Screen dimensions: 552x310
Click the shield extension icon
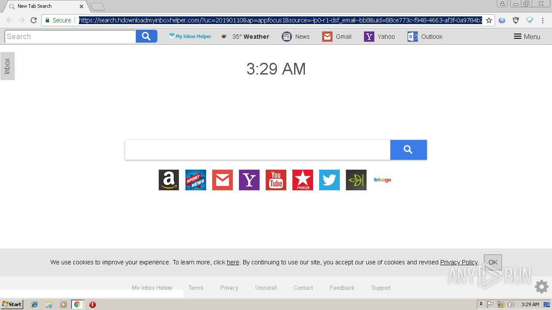(x=516, y=20)
